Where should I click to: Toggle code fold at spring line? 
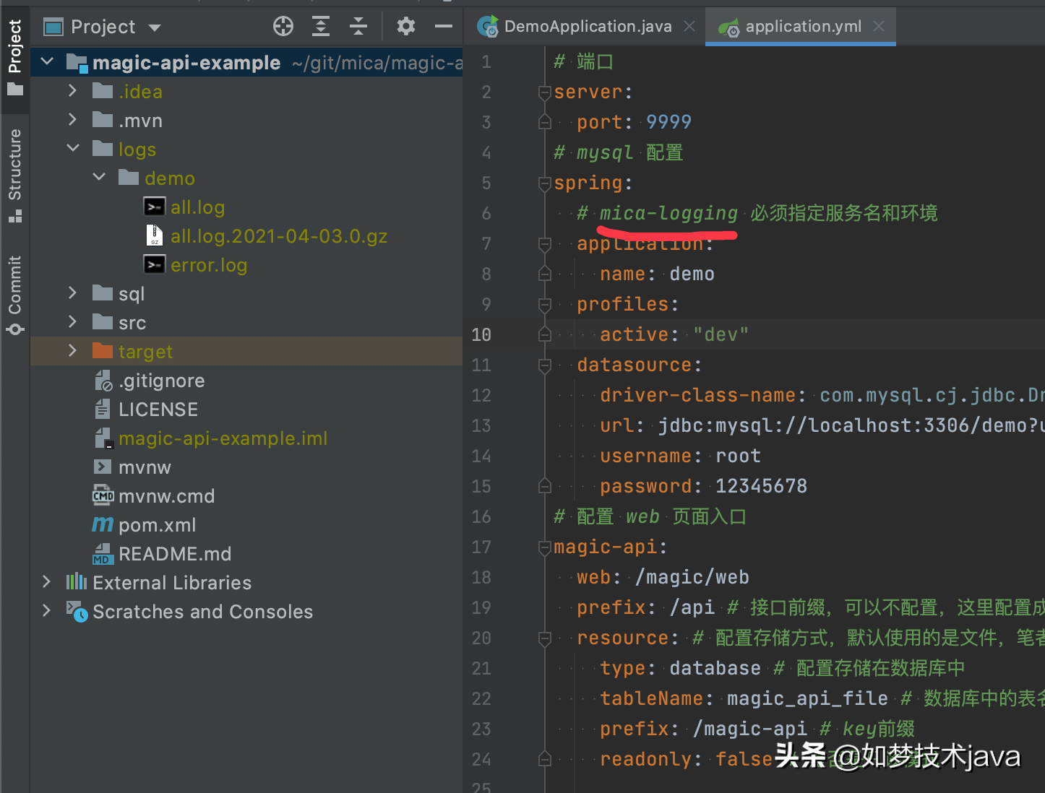pyautogui.click(x=545, y=183)
